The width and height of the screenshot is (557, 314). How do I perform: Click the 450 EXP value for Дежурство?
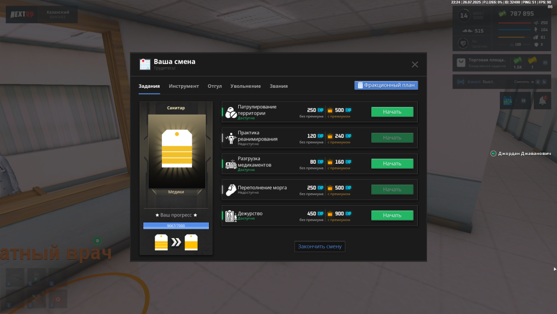click(312, 214)
